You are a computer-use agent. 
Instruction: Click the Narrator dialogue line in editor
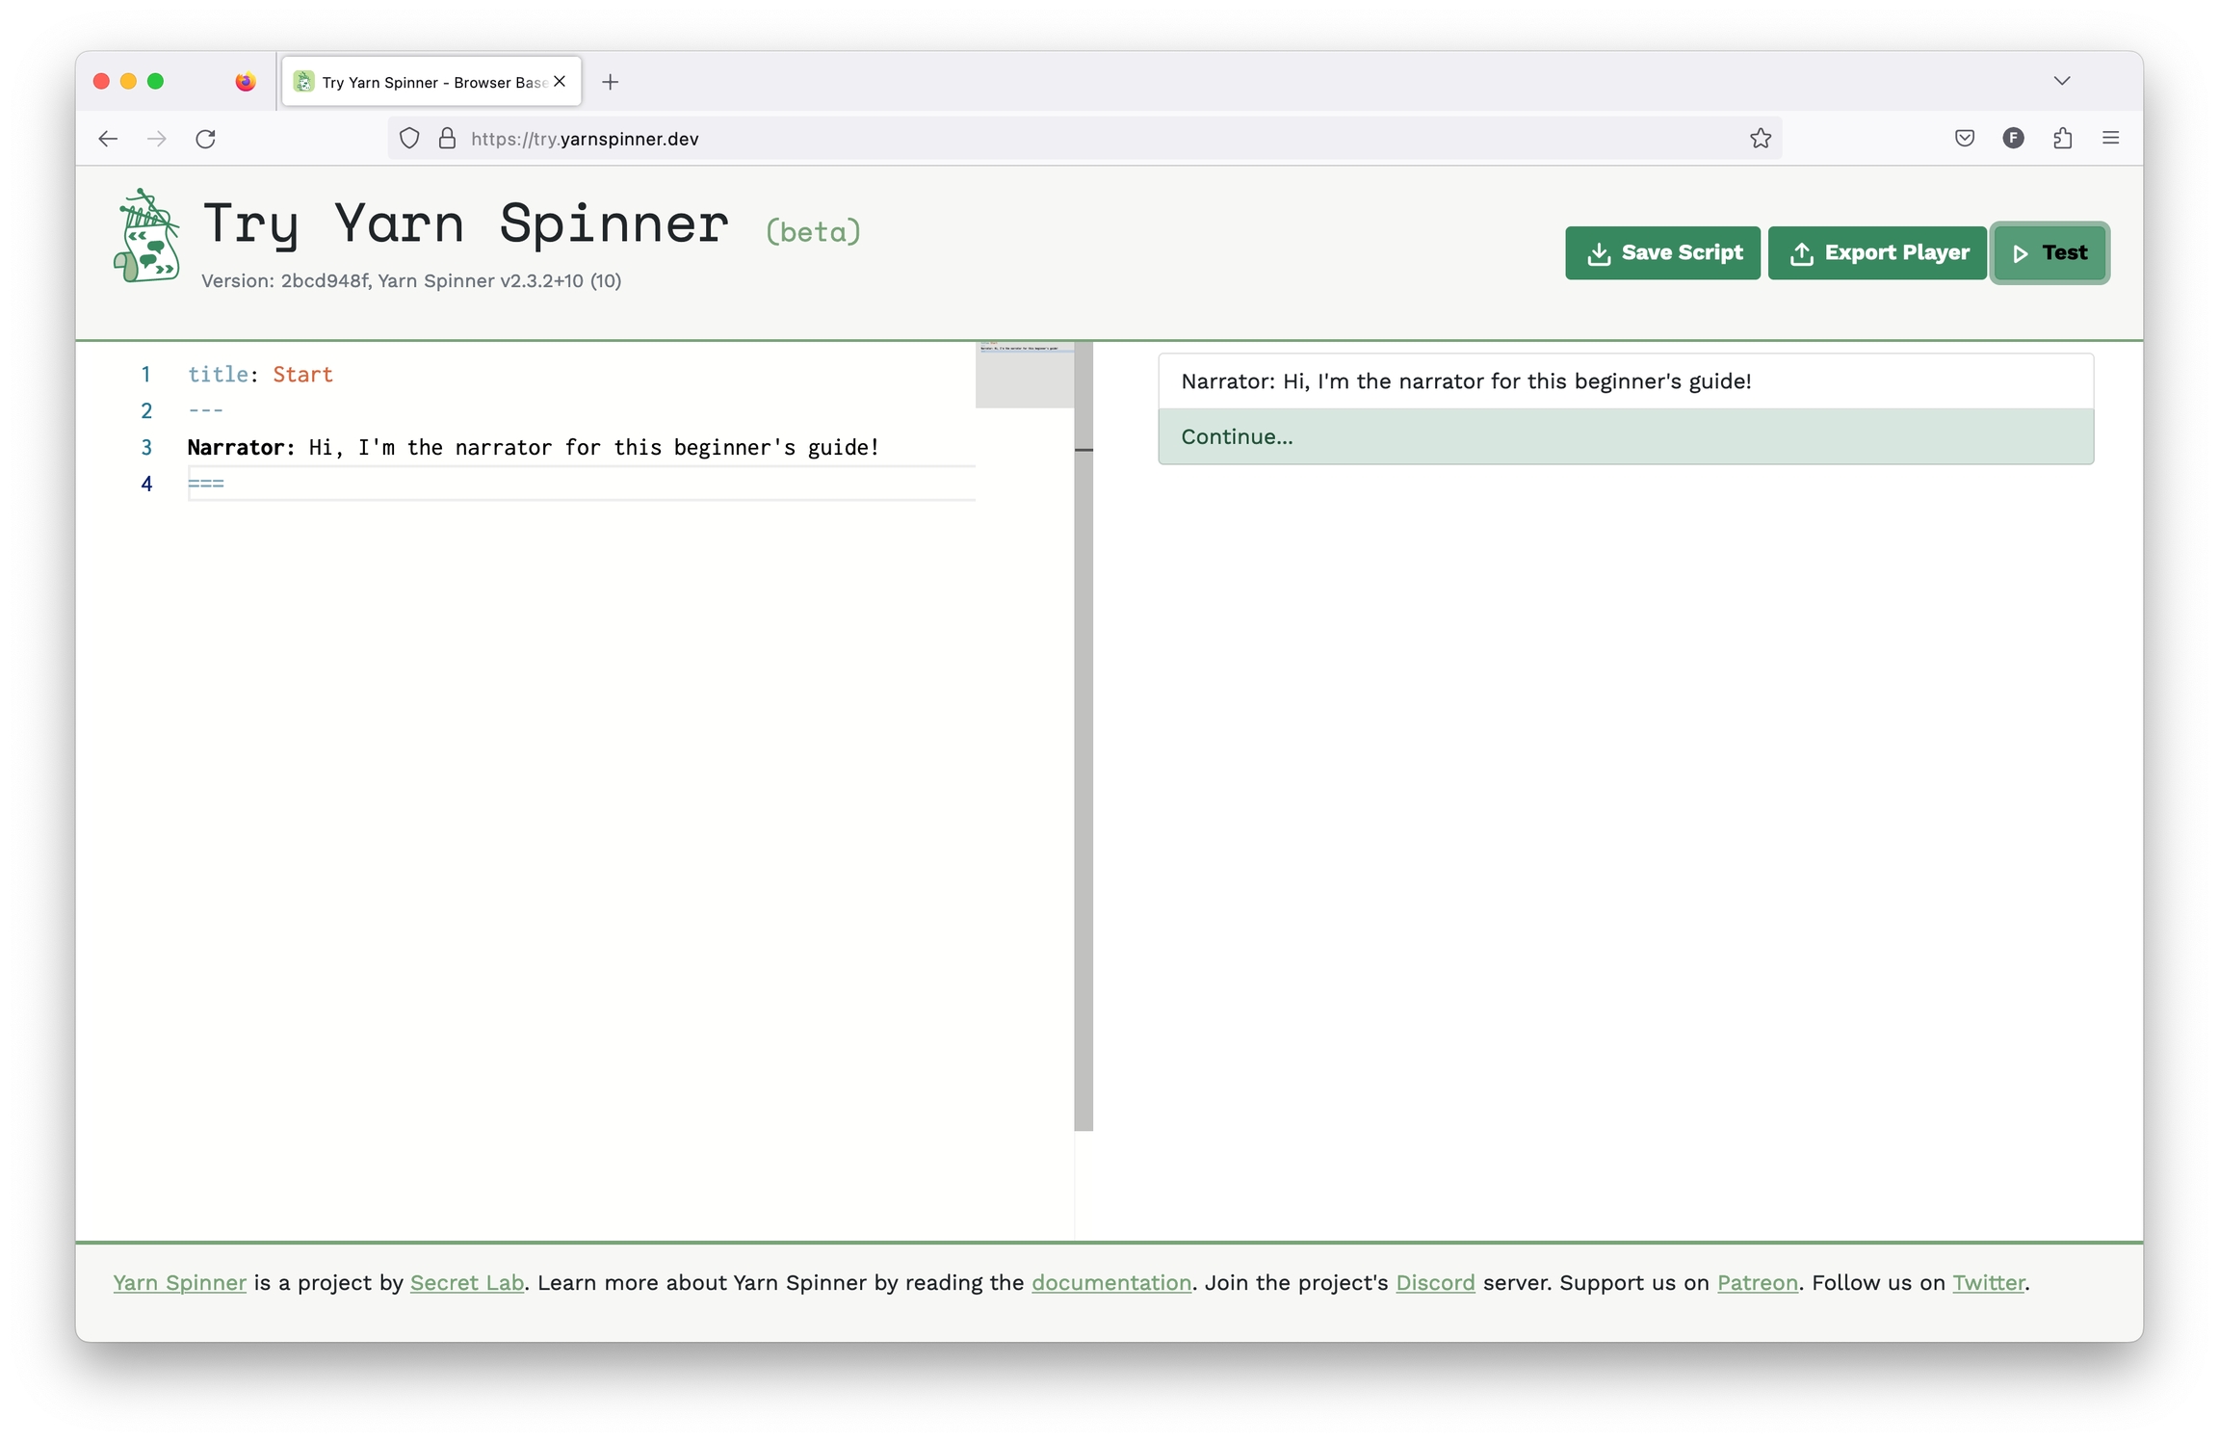[533, 448]
